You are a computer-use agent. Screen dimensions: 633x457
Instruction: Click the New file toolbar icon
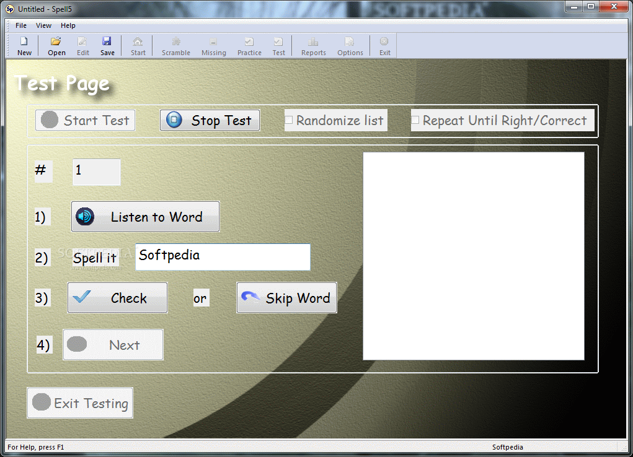click(x=24, y=46)
